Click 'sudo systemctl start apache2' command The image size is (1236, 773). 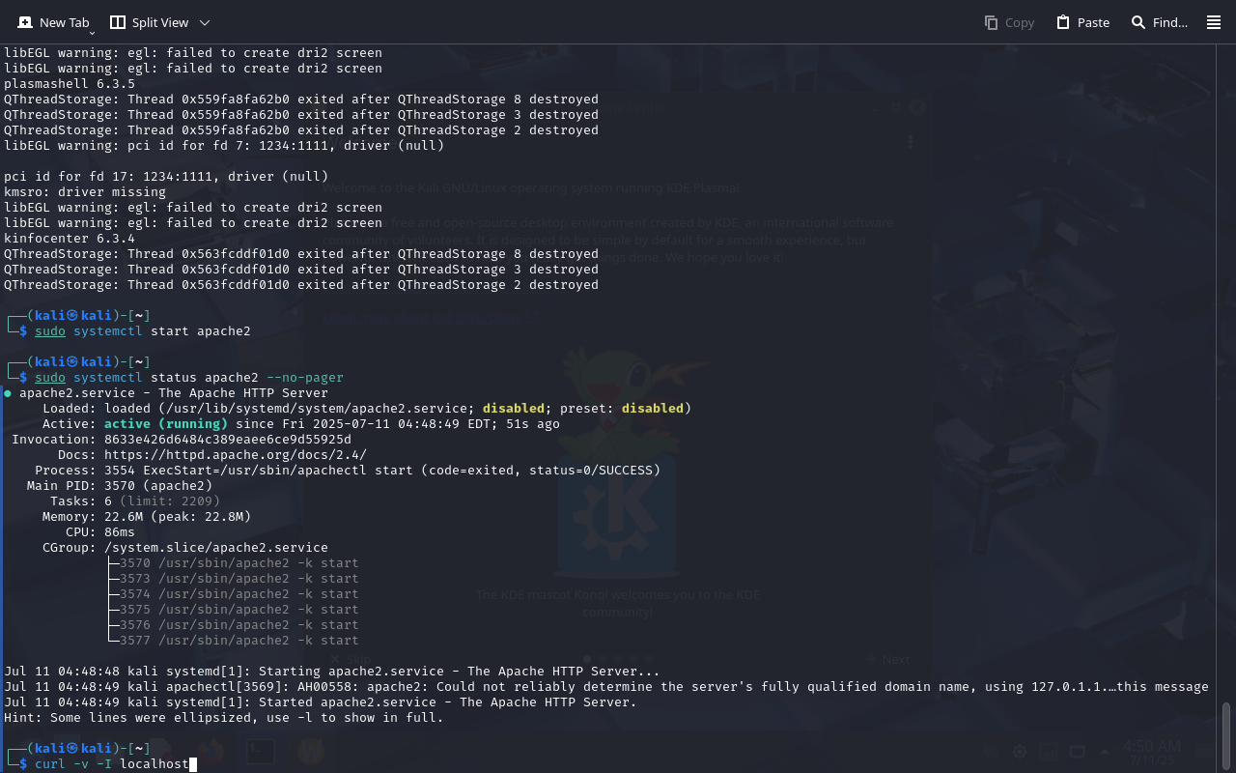point(143,331)
